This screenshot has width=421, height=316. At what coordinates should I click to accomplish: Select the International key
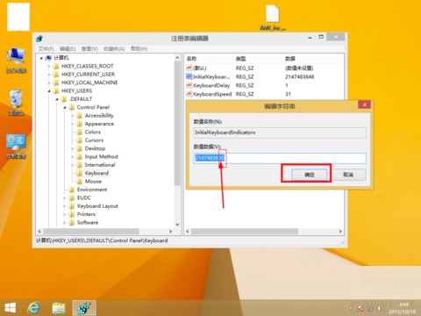point(100,165)
